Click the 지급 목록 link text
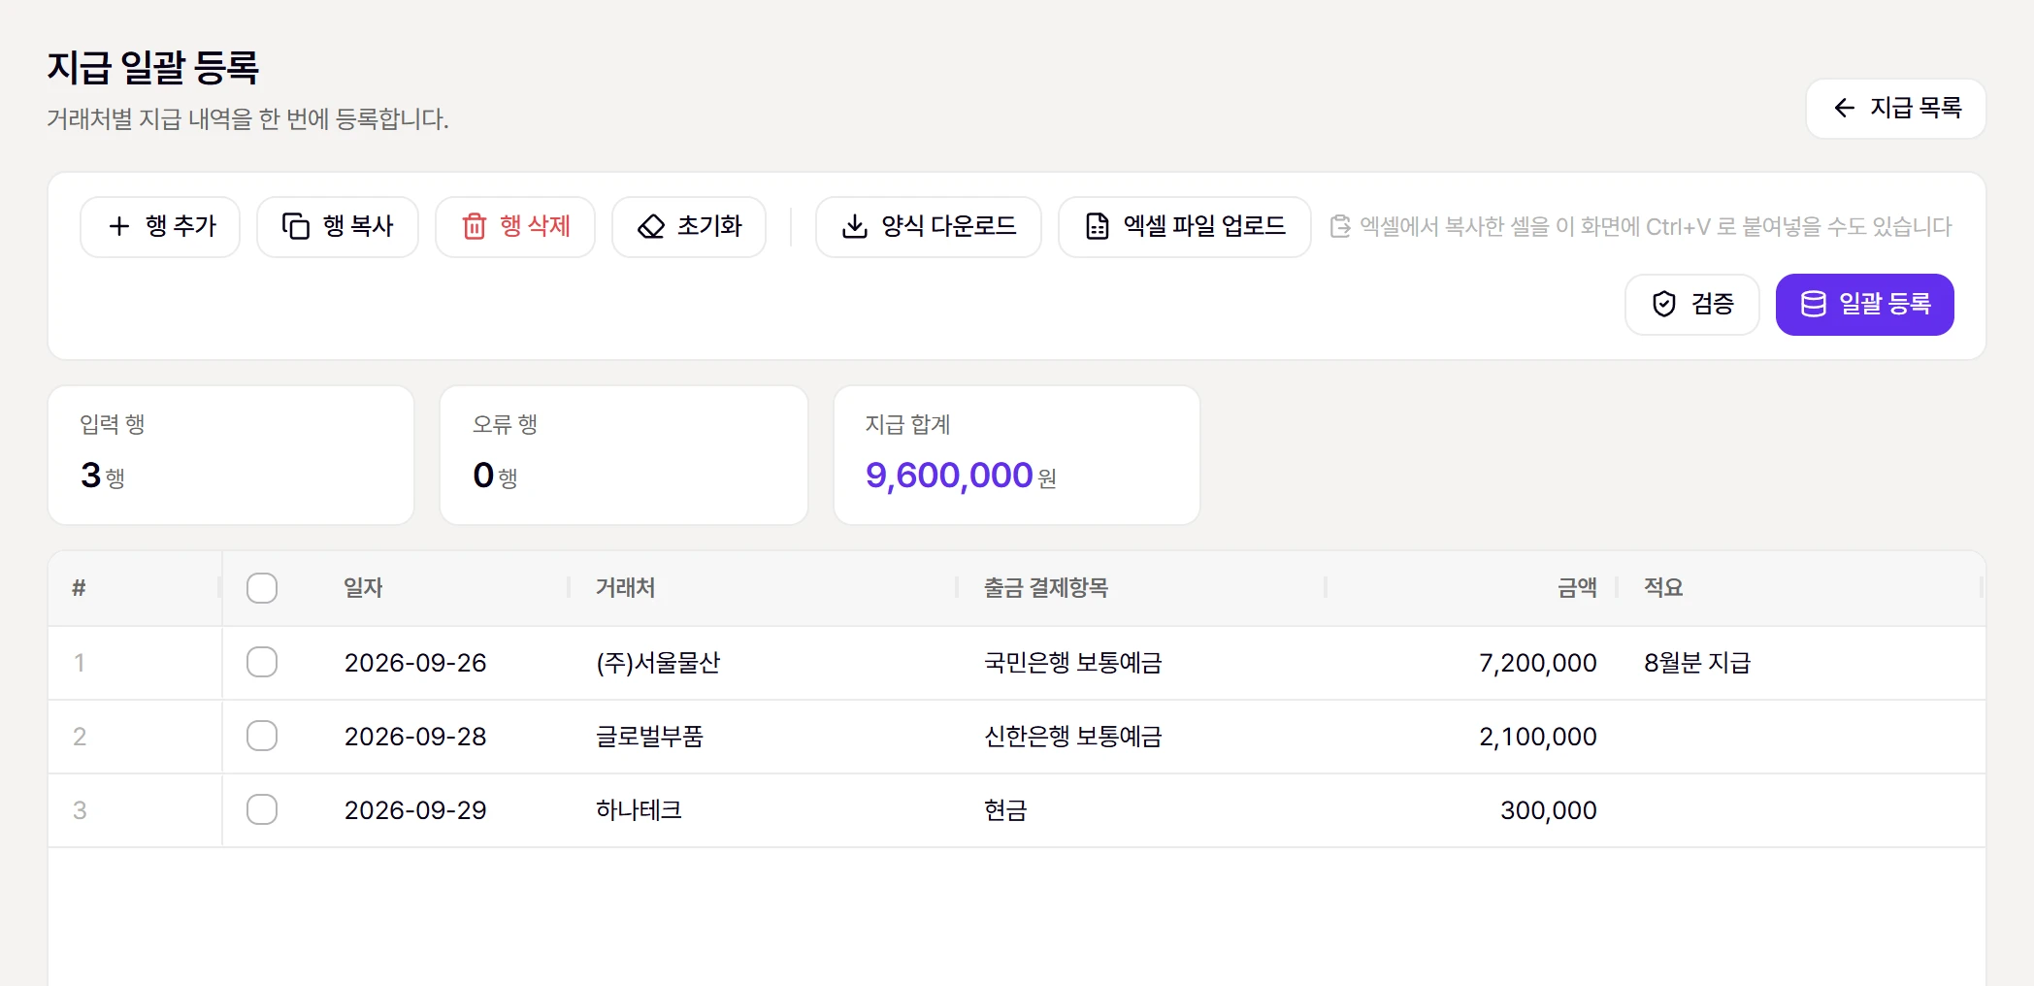This screenshot has width=2034, height=986. (x=1916, y=108)
